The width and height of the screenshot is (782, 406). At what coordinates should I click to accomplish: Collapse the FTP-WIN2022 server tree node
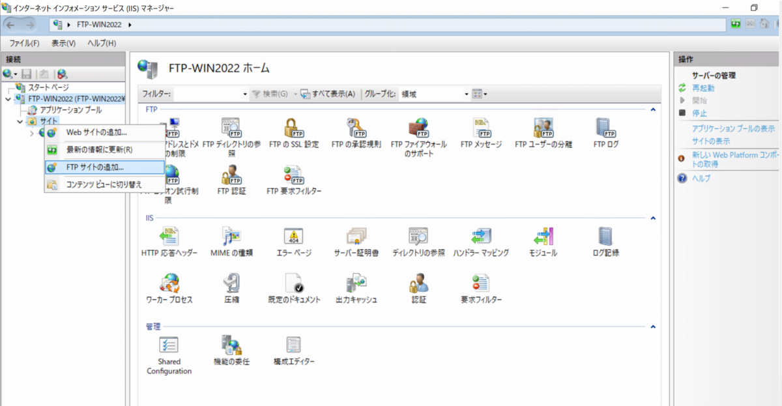(x=7, y=99)
